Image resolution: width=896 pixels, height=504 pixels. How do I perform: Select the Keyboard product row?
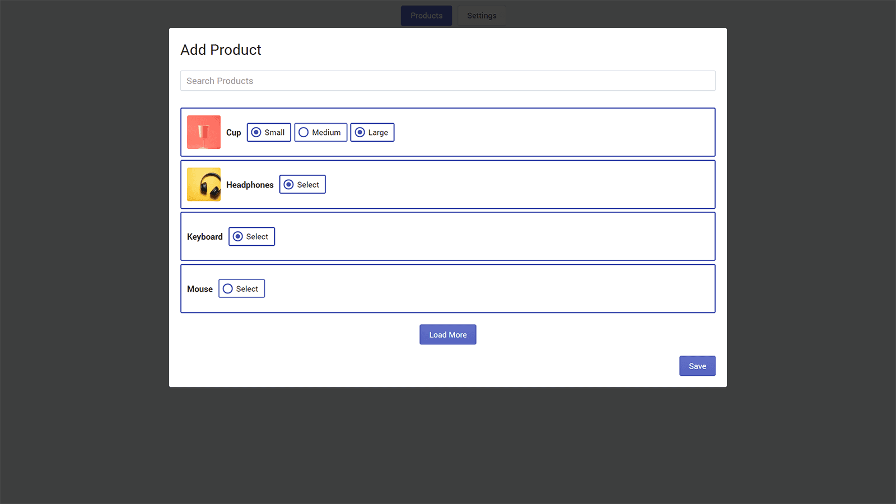click(x=560, y=236)
